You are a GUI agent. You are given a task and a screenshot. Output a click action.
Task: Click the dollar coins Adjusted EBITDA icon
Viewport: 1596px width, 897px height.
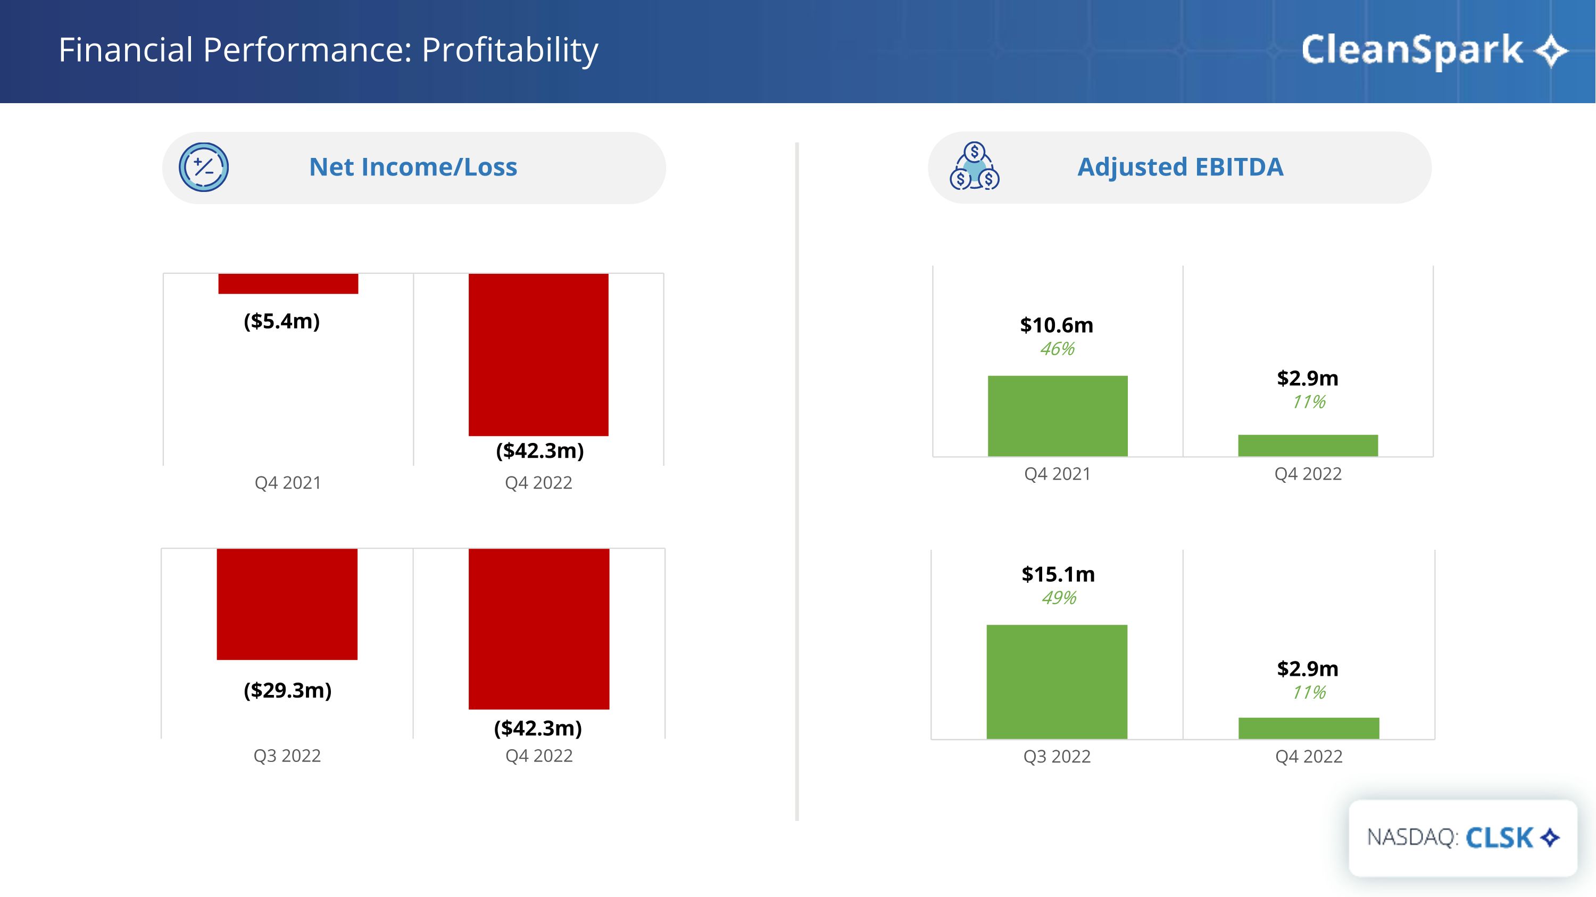(x=975, y=166)
